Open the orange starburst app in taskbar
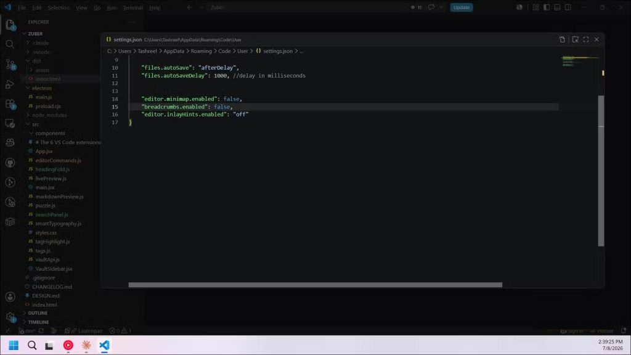 [x=86, y=345]
